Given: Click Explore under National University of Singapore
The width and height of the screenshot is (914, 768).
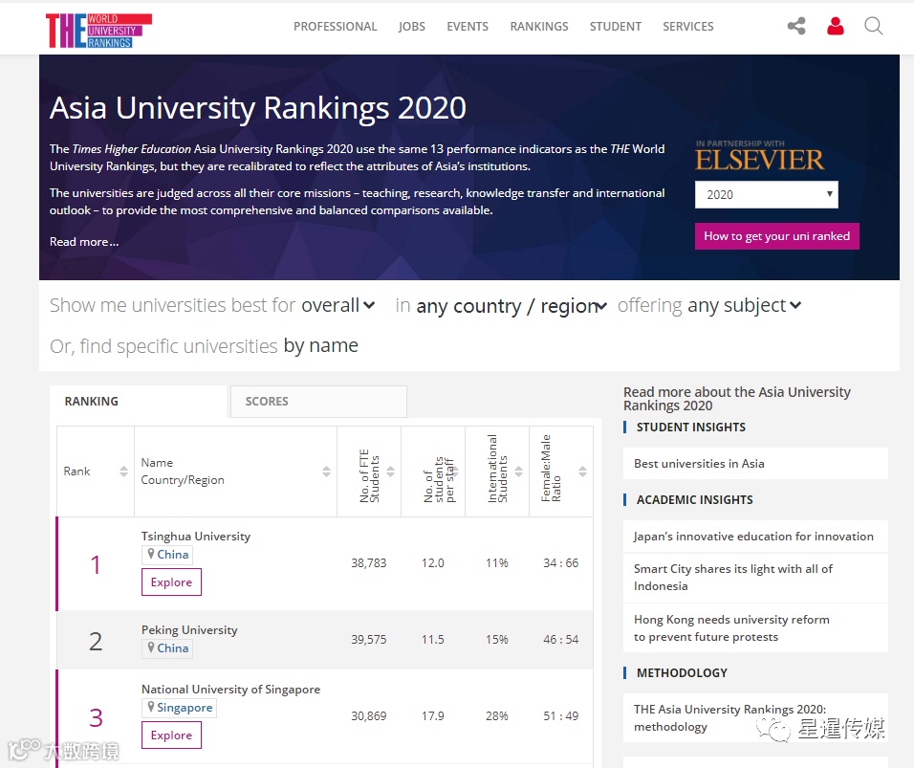Looking at the screenshot, I should pos(171,735).
